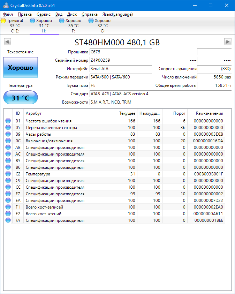Click blue status orb for disk G:
The image size is (235, 294).
[91, 21]
